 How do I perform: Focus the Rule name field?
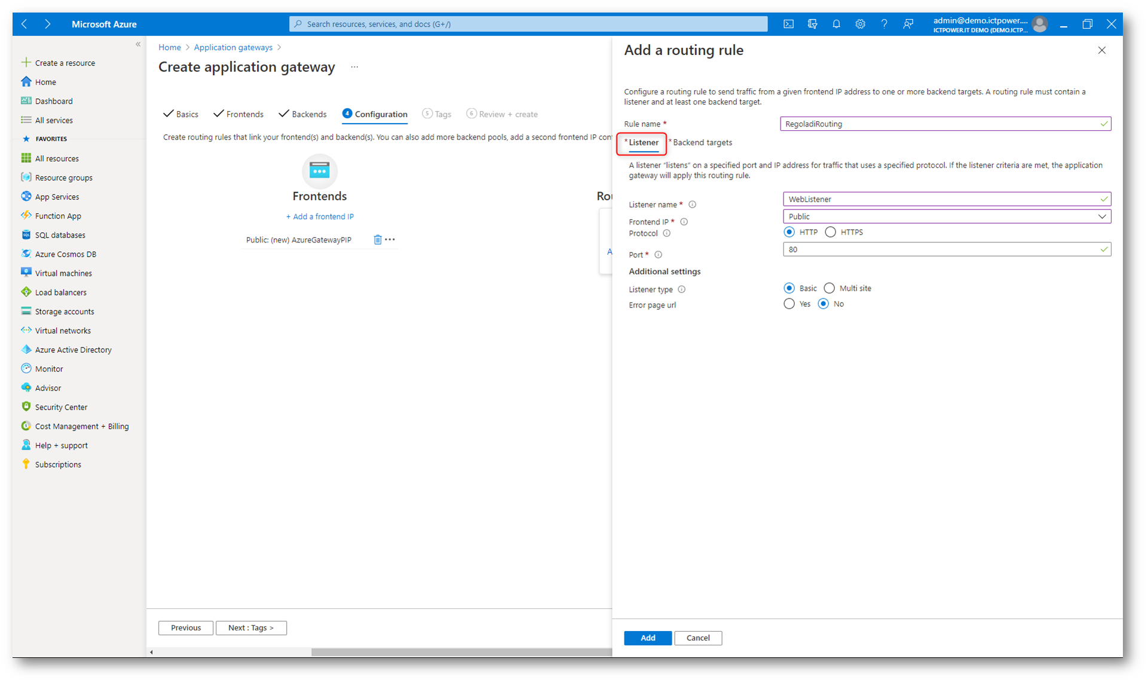point(945,124)
